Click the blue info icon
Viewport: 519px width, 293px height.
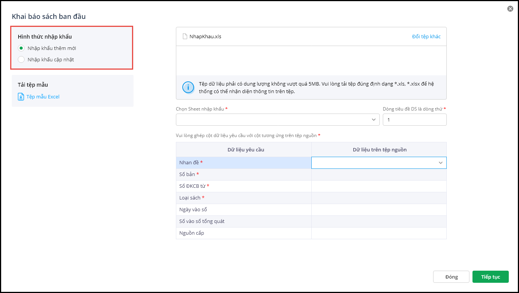pos(188,87)
